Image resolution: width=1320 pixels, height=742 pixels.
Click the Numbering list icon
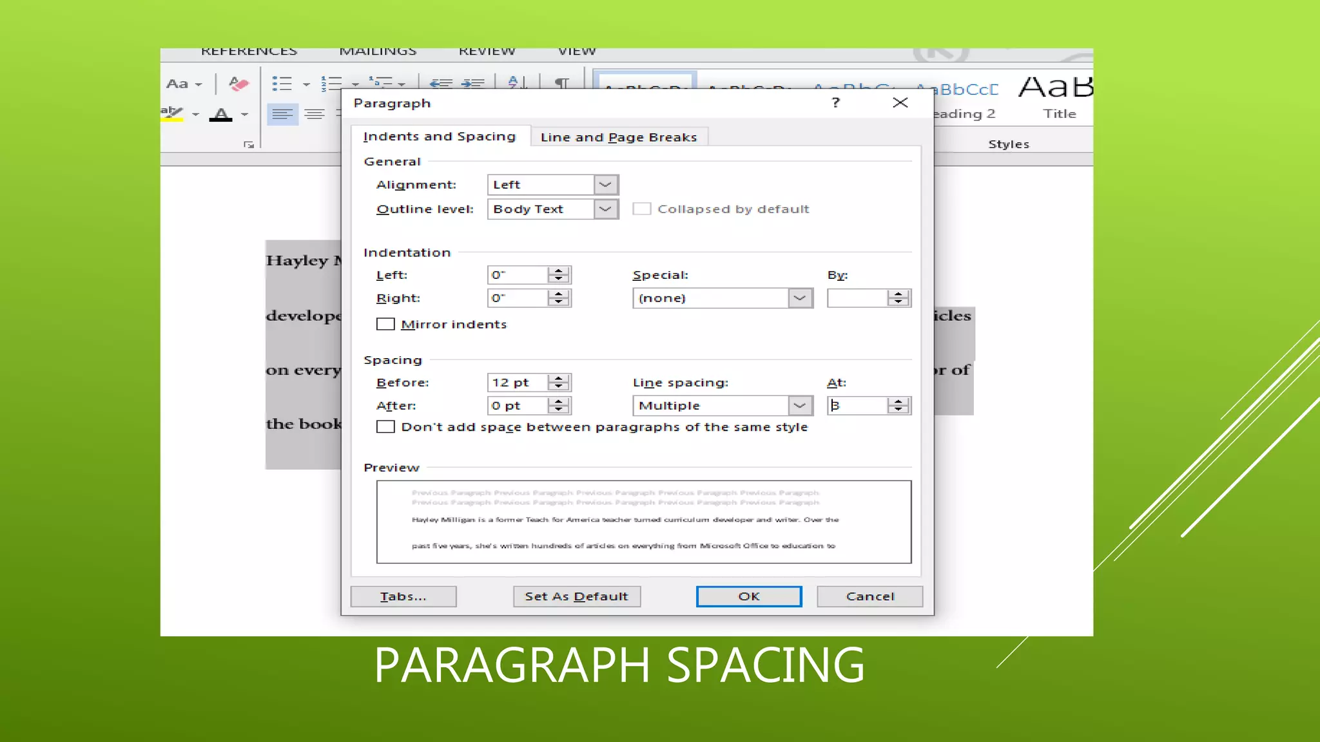(331, 84)
